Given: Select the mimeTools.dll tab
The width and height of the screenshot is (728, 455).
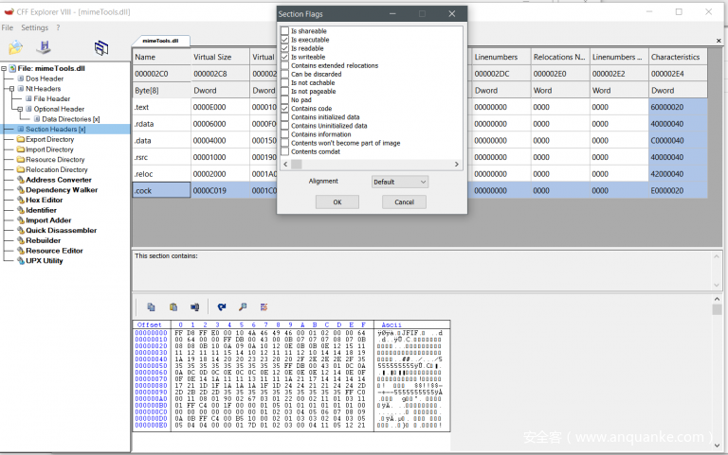Looking at the screenshot, I should click(161, 42).
